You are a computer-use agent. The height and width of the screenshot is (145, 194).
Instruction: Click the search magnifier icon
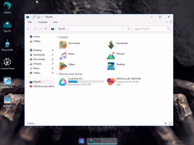click(x=169, y=29)
